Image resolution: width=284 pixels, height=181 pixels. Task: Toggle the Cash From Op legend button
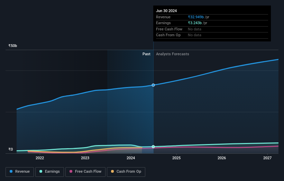(x=126, y=172)
